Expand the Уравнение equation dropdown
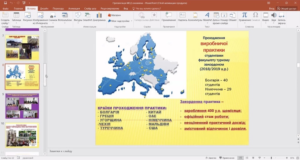300x160 pixels. click(245, 23)
